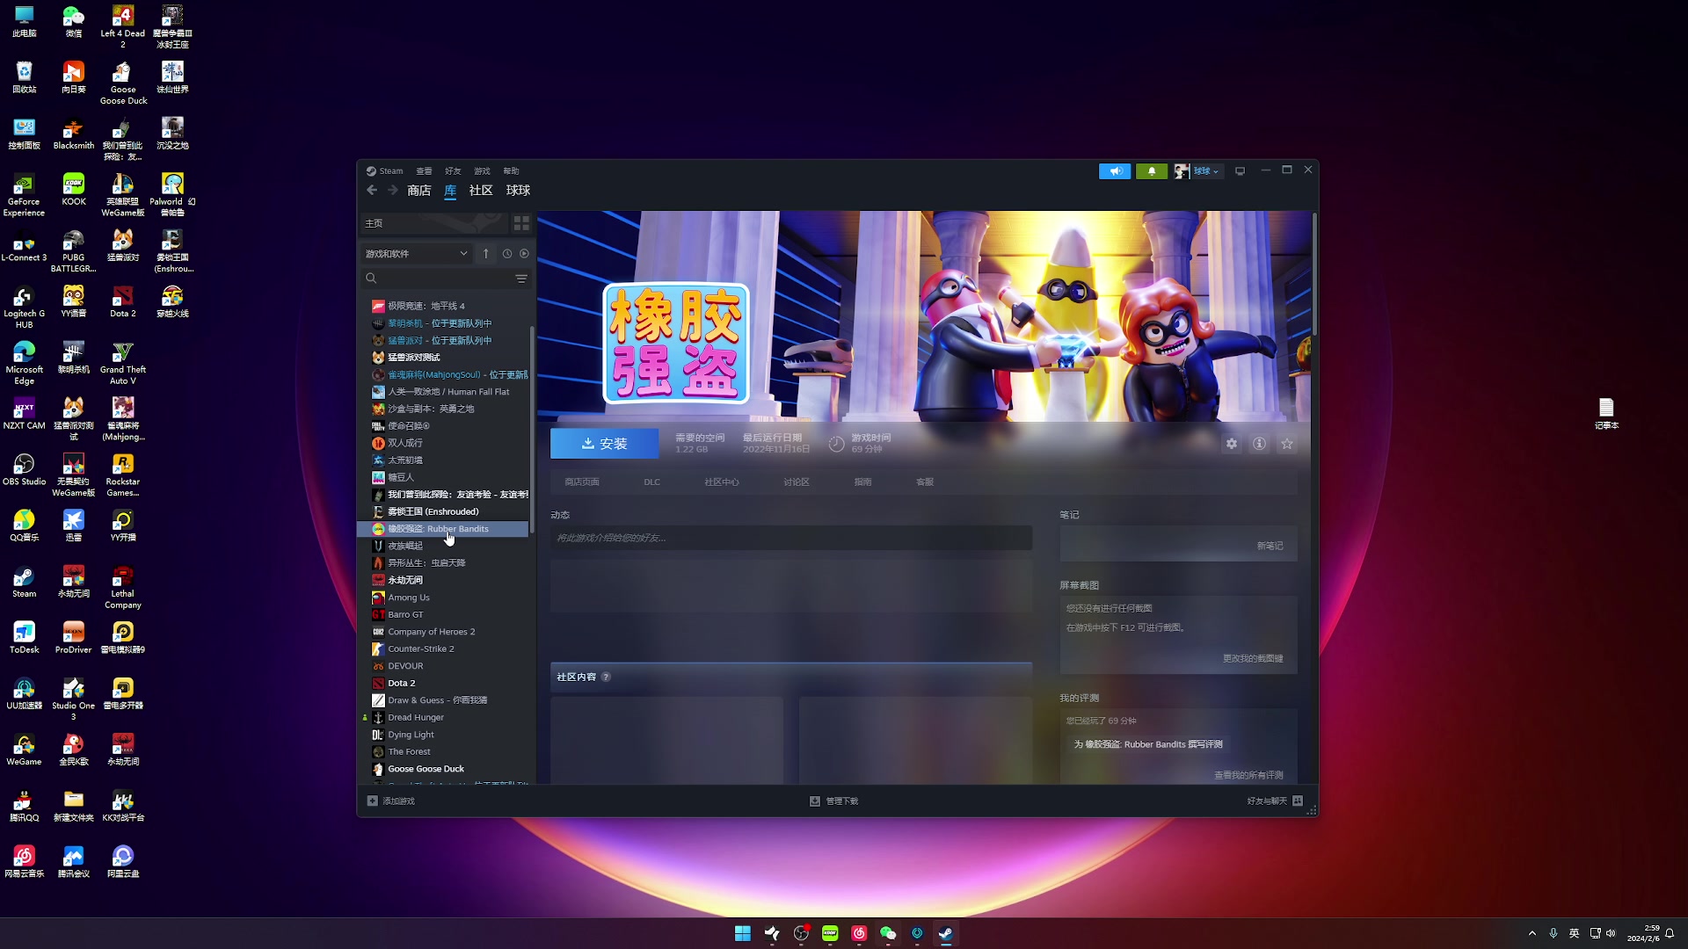Open the 查看 menu
1688x949 pixels.
(424, 171)
